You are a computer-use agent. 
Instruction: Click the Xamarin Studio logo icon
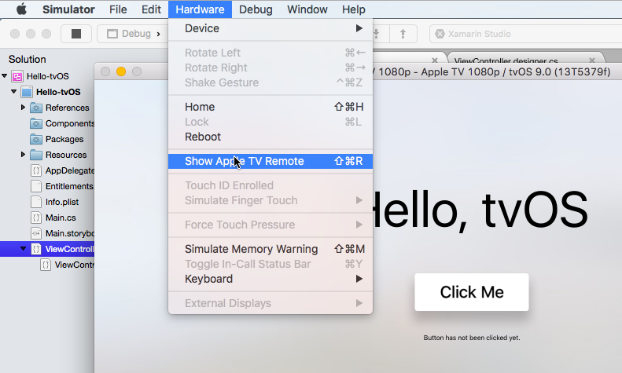(440, 34)
